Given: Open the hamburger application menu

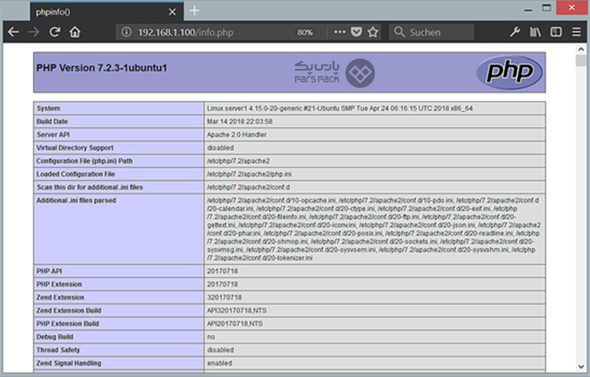Looking at the screenshot, I should click(576, 32).
